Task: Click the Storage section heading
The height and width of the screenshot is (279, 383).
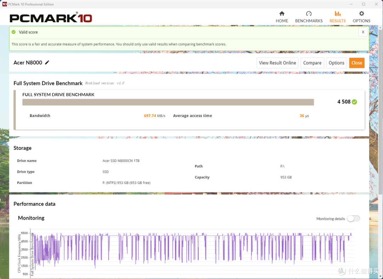Action: pyautogui.click(x=22, y=148)
